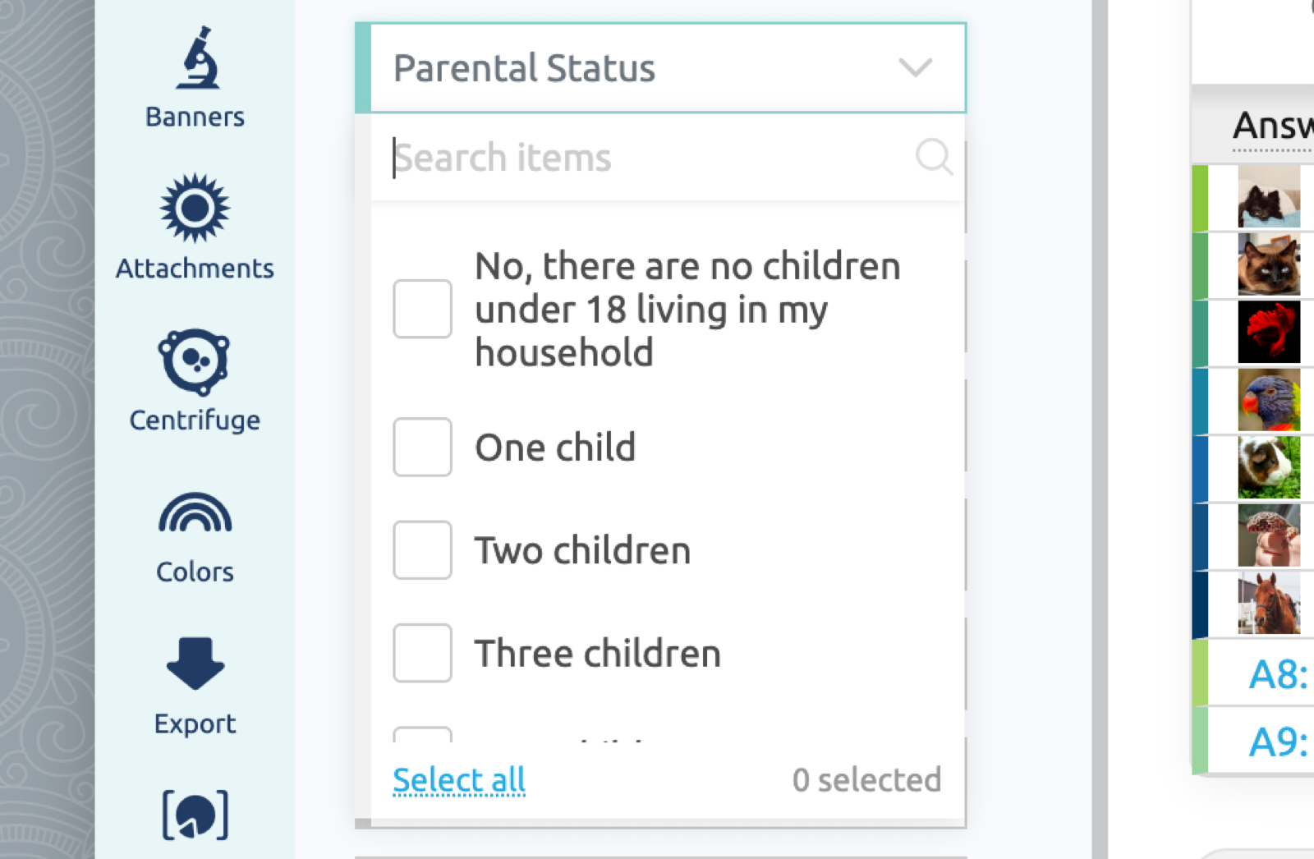Select the Centrifuge tool icon
Viewport: 1314px width, 859px height.
click(x=194, y=361)
